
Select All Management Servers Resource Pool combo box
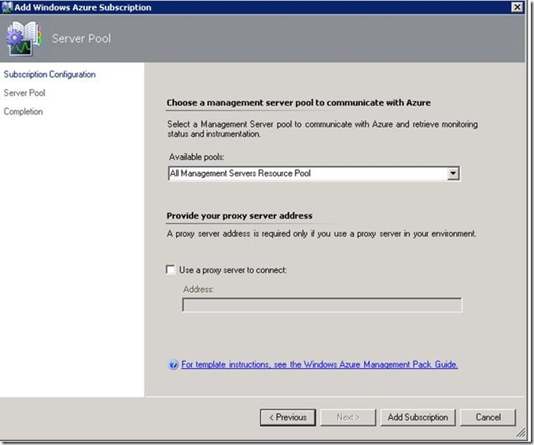click(314, 173)
